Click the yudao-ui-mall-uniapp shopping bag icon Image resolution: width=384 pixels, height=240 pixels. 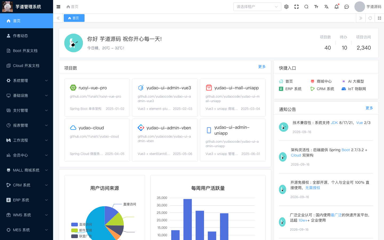point(209,88)
